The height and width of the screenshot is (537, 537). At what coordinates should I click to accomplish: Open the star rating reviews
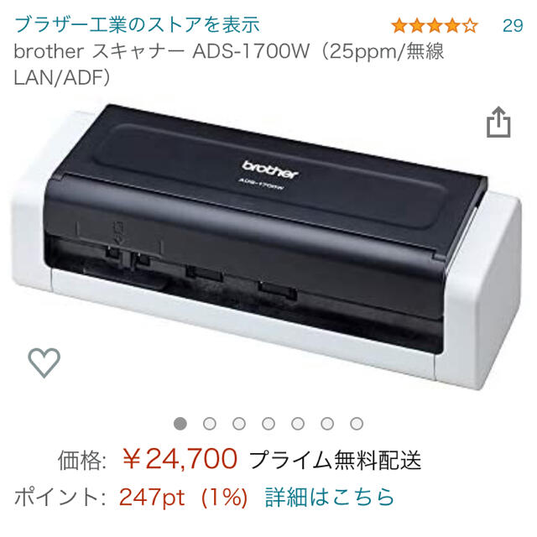(x=435, y=26)
